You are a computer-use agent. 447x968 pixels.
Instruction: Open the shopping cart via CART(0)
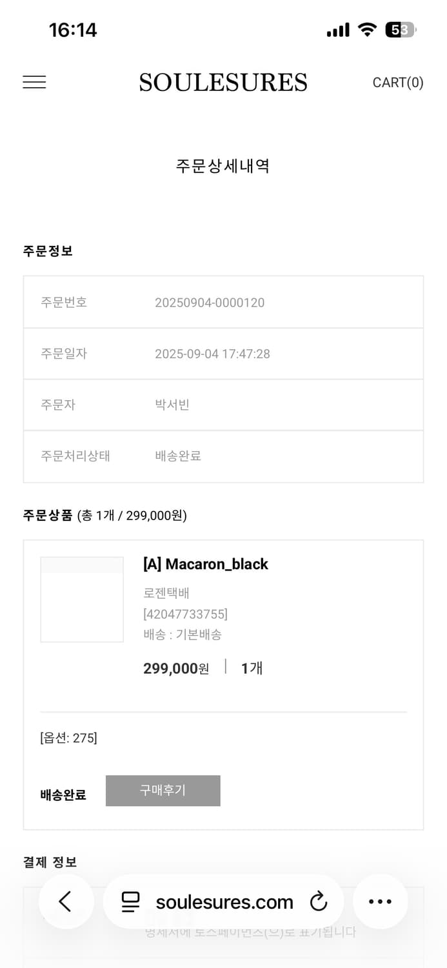(x=398, y=82)
